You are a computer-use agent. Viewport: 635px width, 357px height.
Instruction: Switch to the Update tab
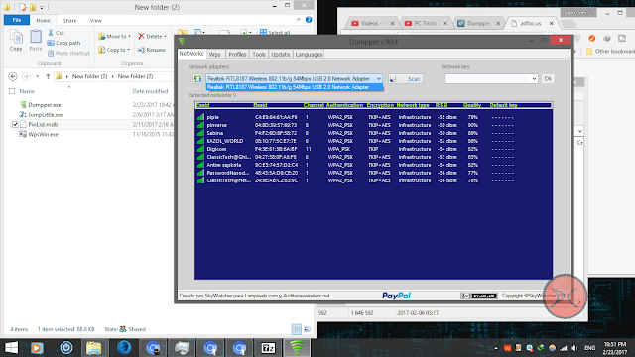coord(280,54)
